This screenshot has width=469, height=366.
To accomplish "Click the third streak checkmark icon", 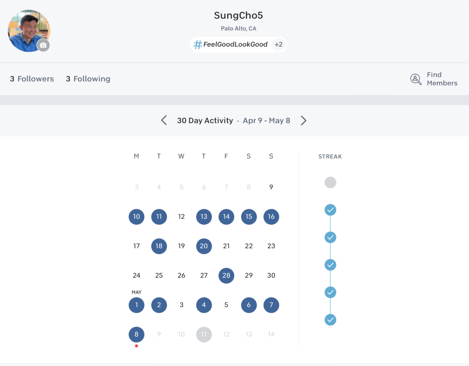I will 330,265.
